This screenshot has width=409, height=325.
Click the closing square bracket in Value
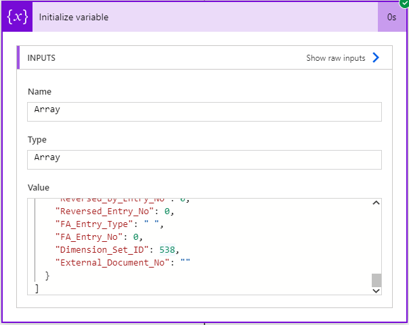37,289
